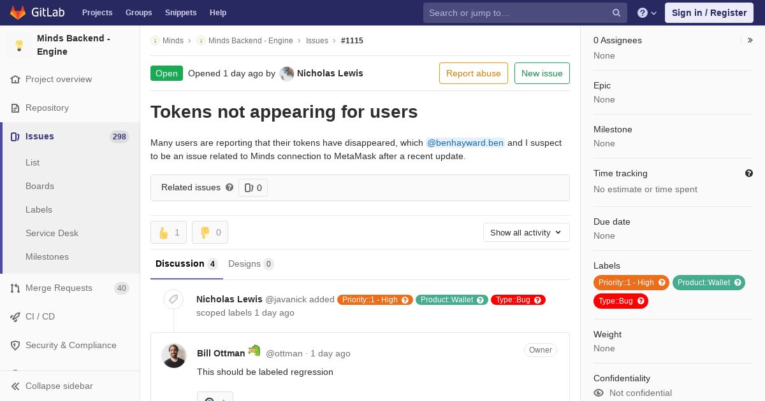The width and height of the screenshot is (765, 401).
Task: Click Minds Backend - Engine breadcrumb
Action: click(251, 40)
